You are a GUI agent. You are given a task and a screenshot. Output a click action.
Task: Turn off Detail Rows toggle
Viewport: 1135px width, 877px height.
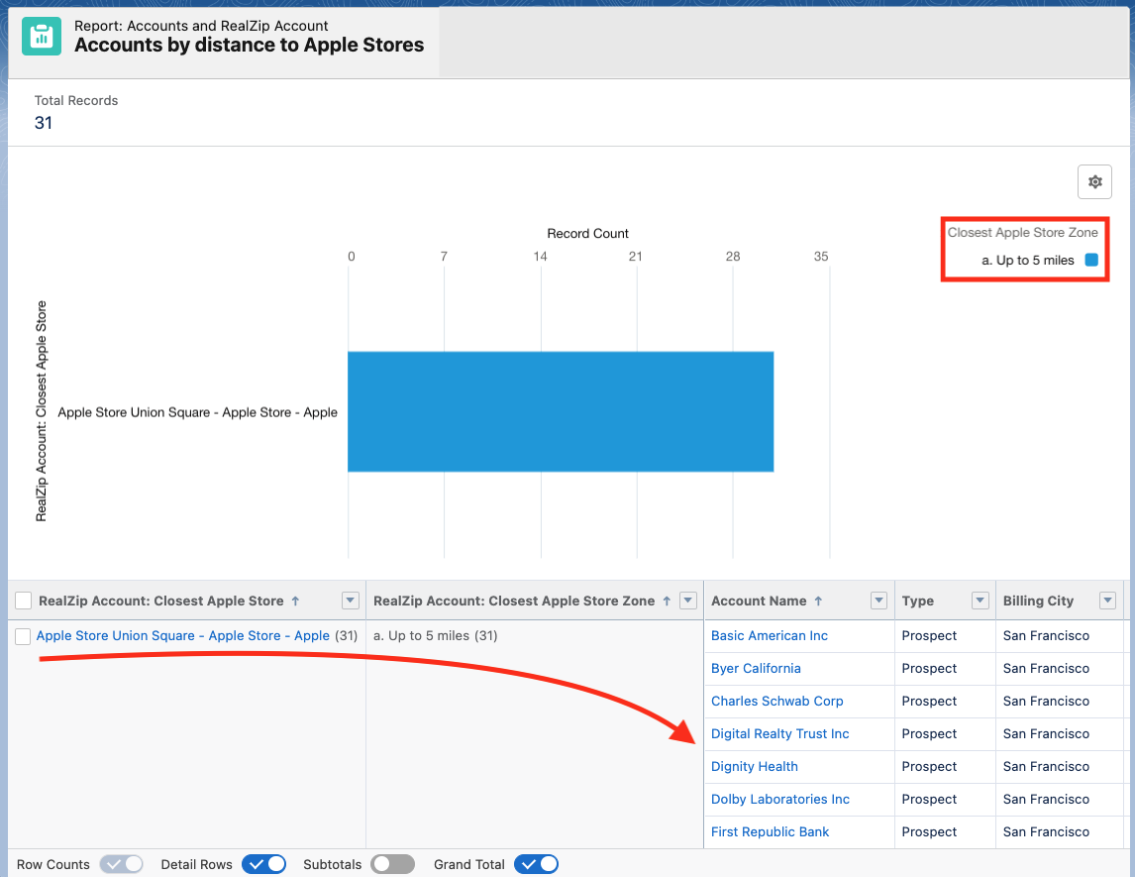264,864
